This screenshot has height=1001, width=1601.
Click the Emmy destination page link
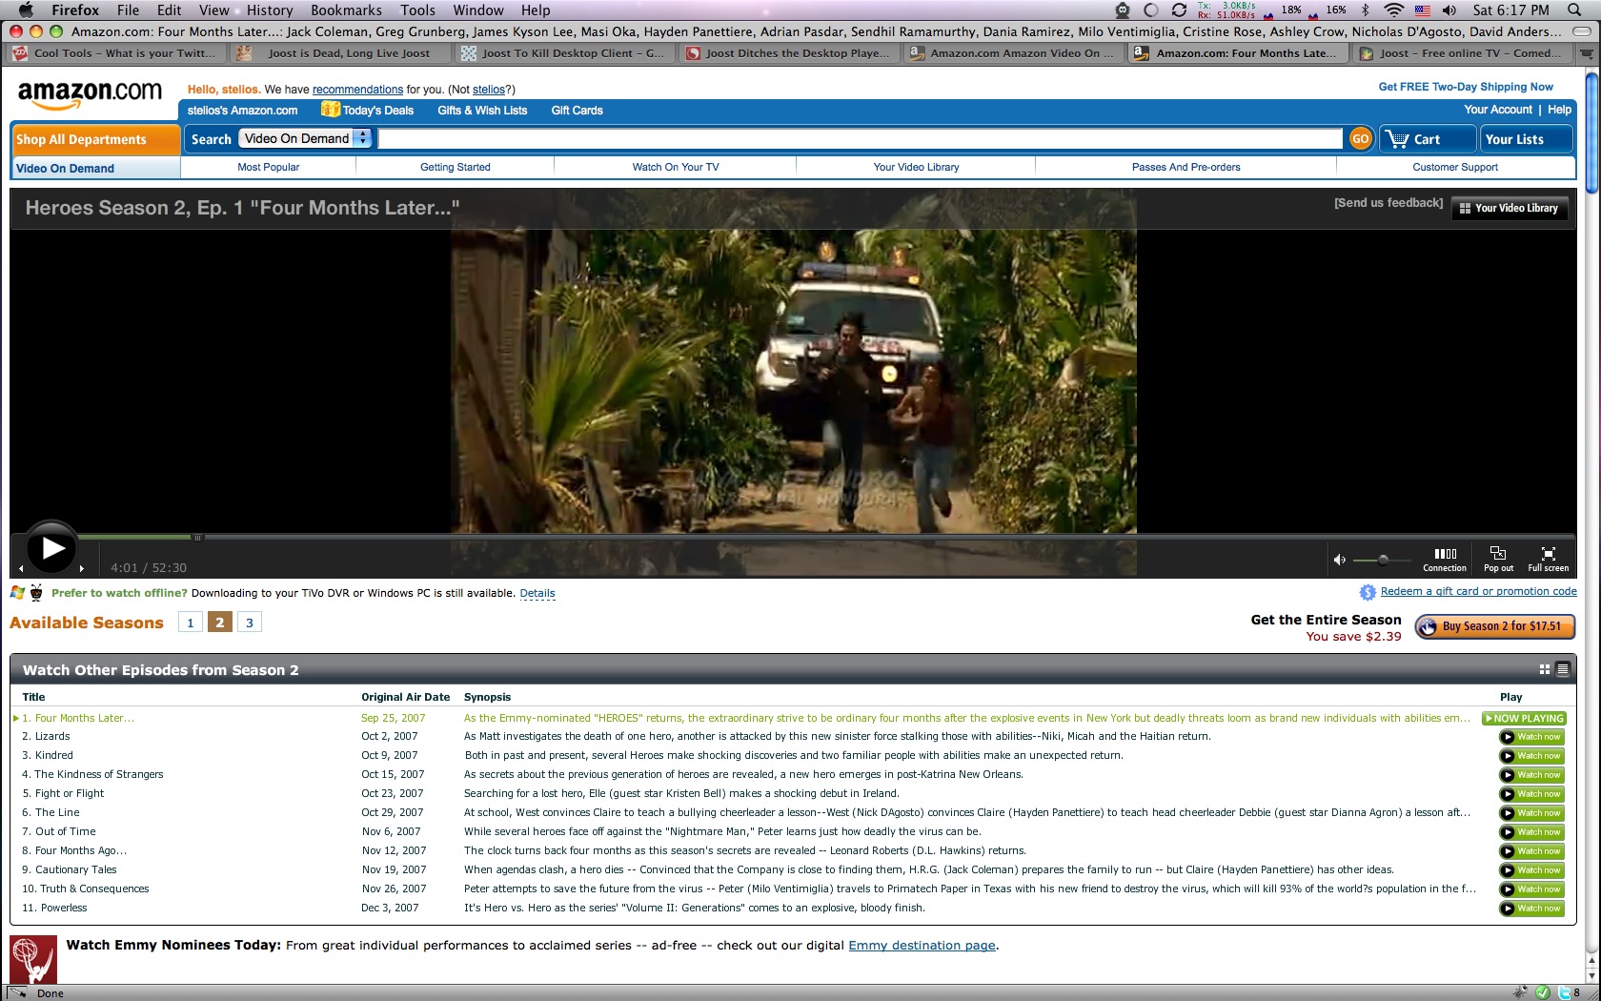click(x=922, y=946)
